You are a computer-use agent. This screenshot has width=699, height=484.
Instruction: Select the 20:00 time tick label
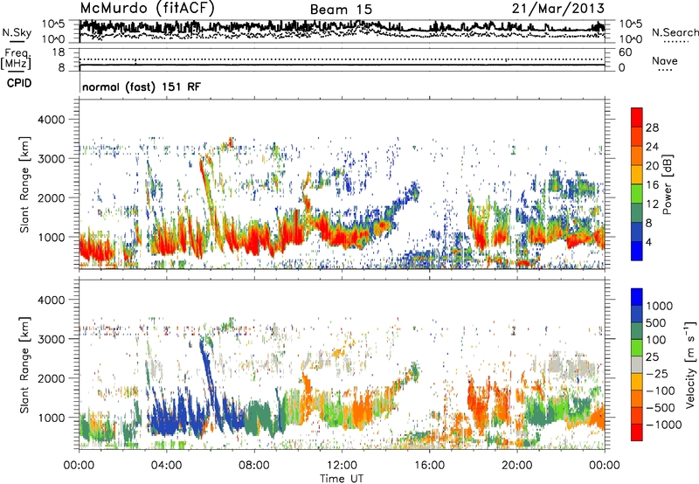[x=516, y=466]
